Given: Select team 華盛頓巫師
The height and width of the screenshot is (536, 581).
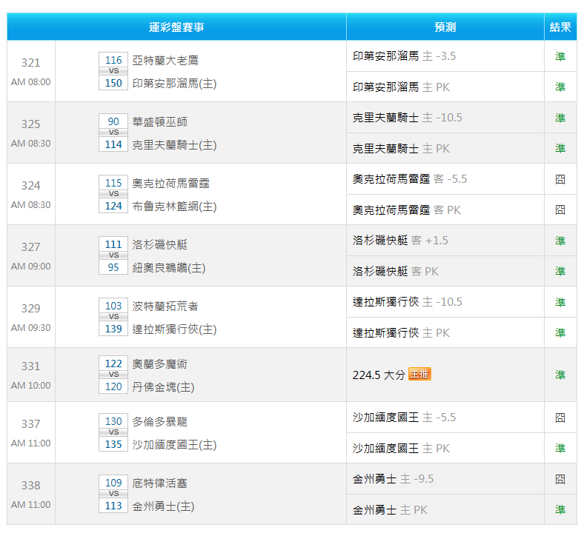Looking at the screenshot, I should click(160, 121).
